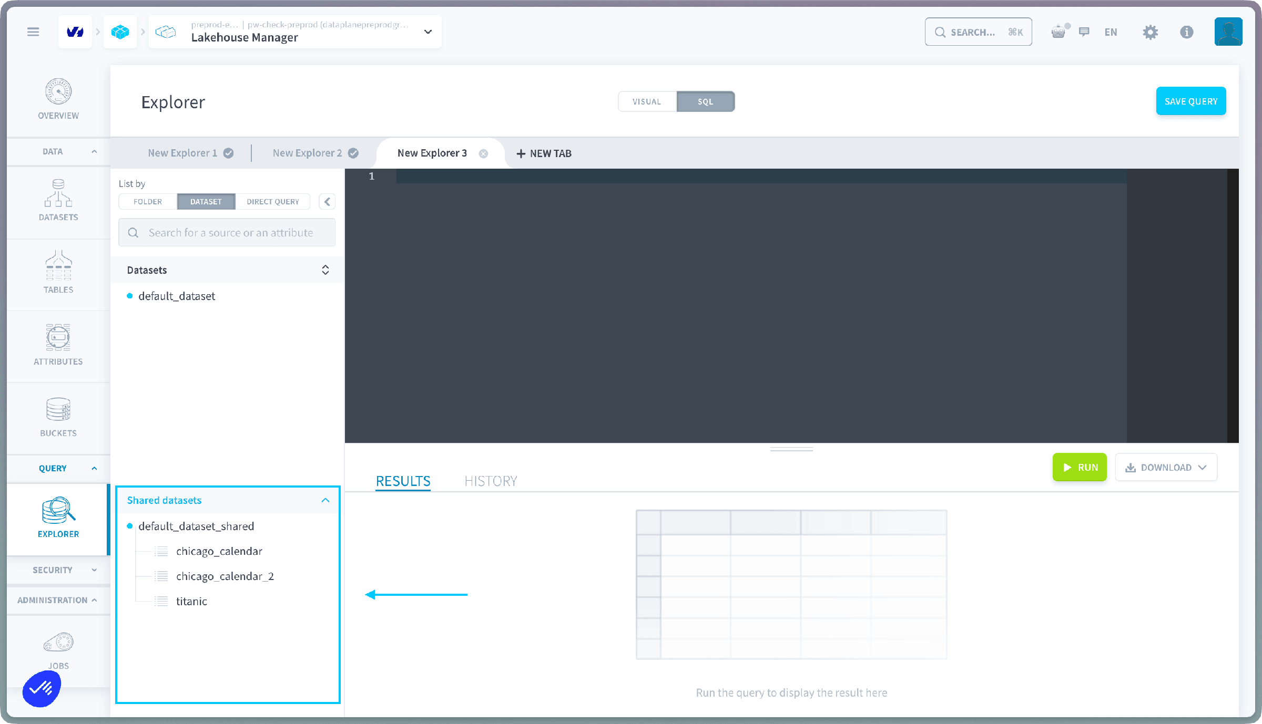Open Tables in the sidebar
This screenshot has width=1262, height=724.
pos(58,272)
